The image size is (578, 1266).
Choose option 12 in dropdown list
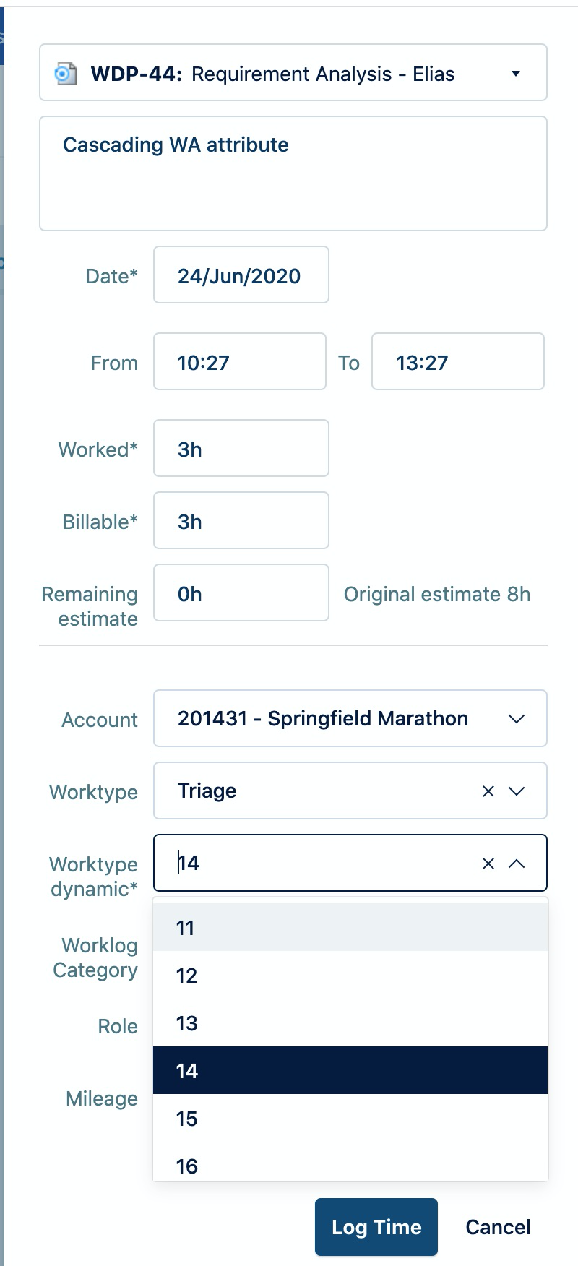[x=350, y=976]
